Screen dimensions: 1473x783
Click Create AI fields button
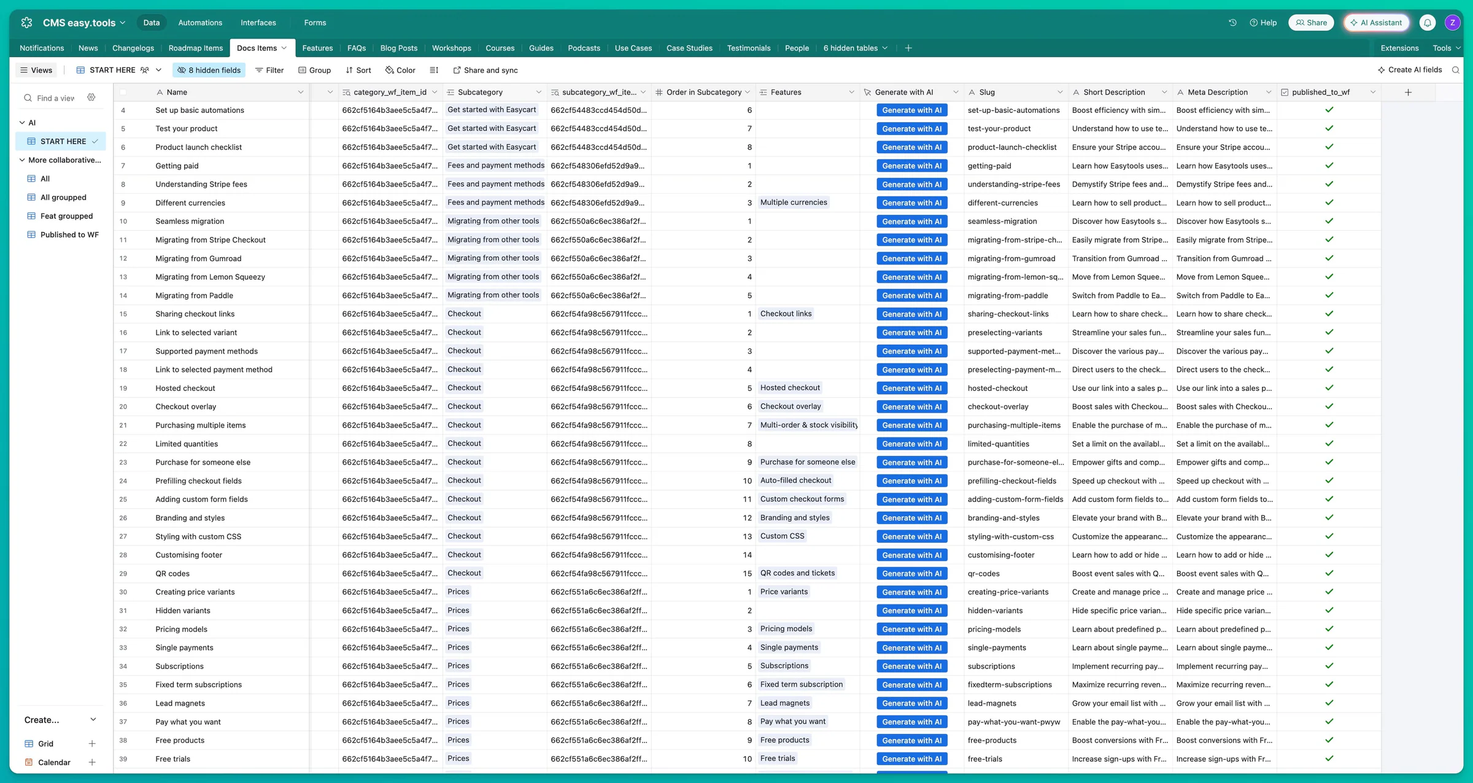(1409, 70)
